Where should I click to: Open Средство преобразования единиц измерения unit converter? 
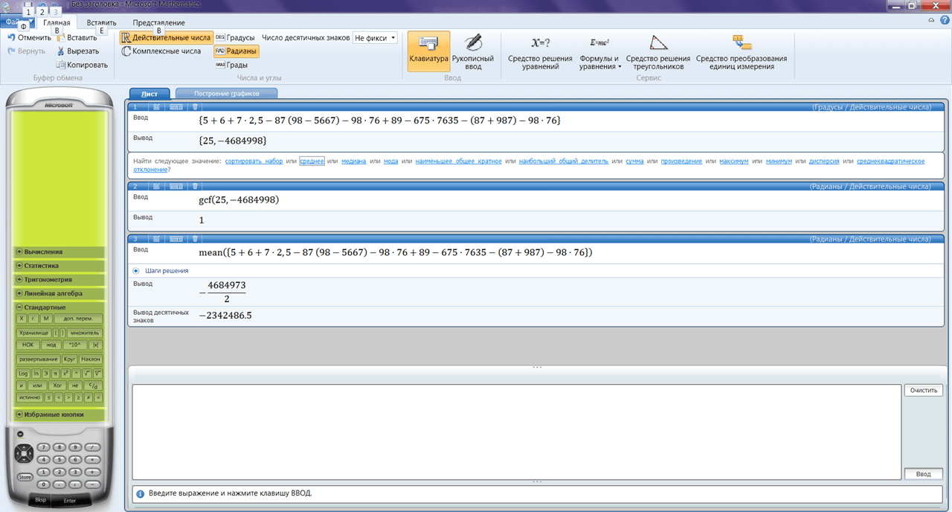741,51
